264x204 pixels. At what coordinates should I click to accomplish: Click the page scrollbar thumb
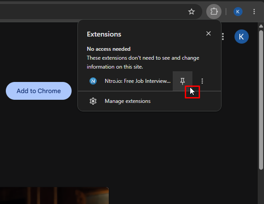261,100
